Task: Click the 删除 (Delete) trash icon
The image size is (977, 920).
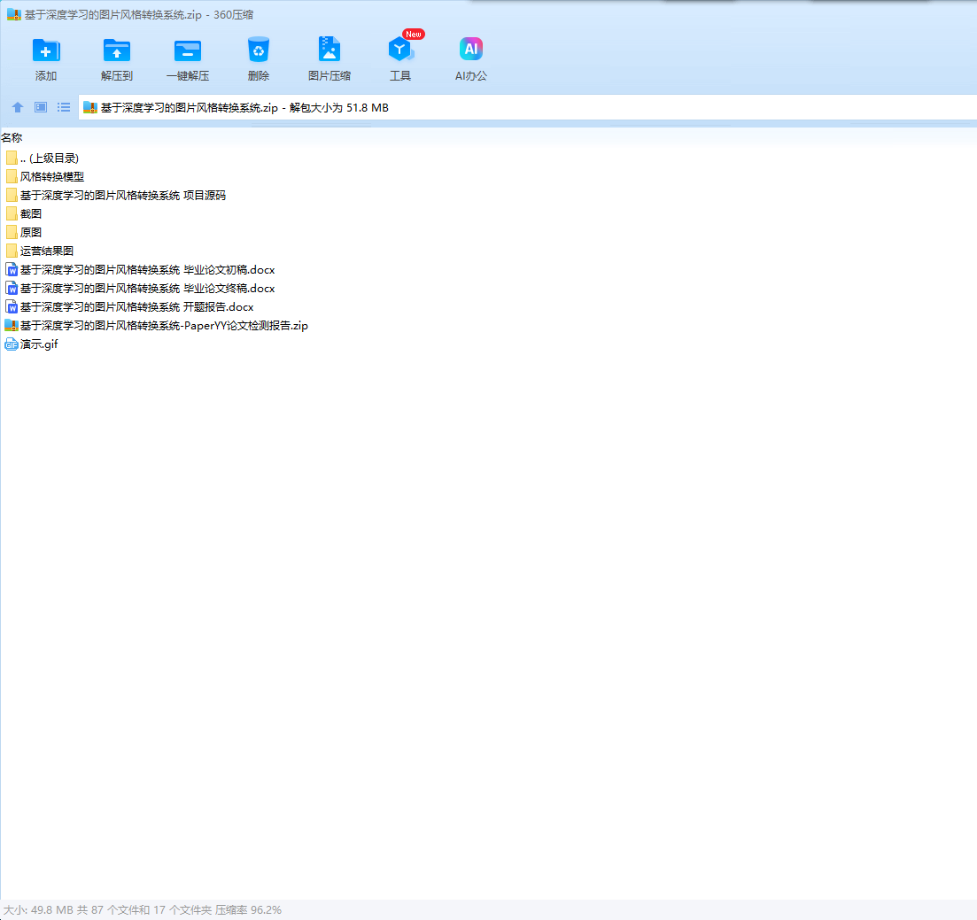Action: 258,50
